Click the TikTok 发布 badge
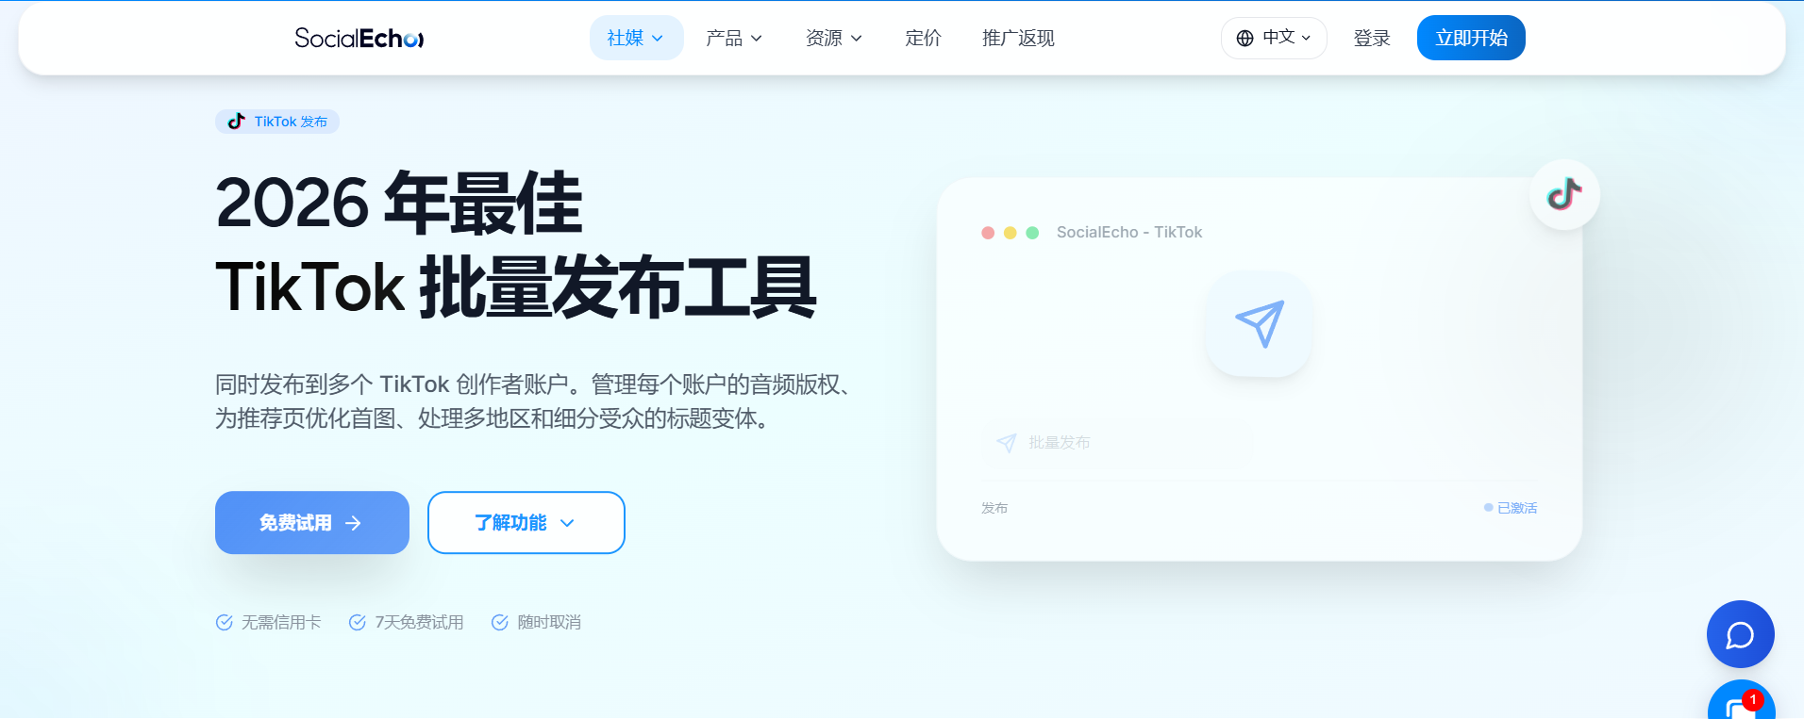1804x719 pixels. (x=277, y=122)
